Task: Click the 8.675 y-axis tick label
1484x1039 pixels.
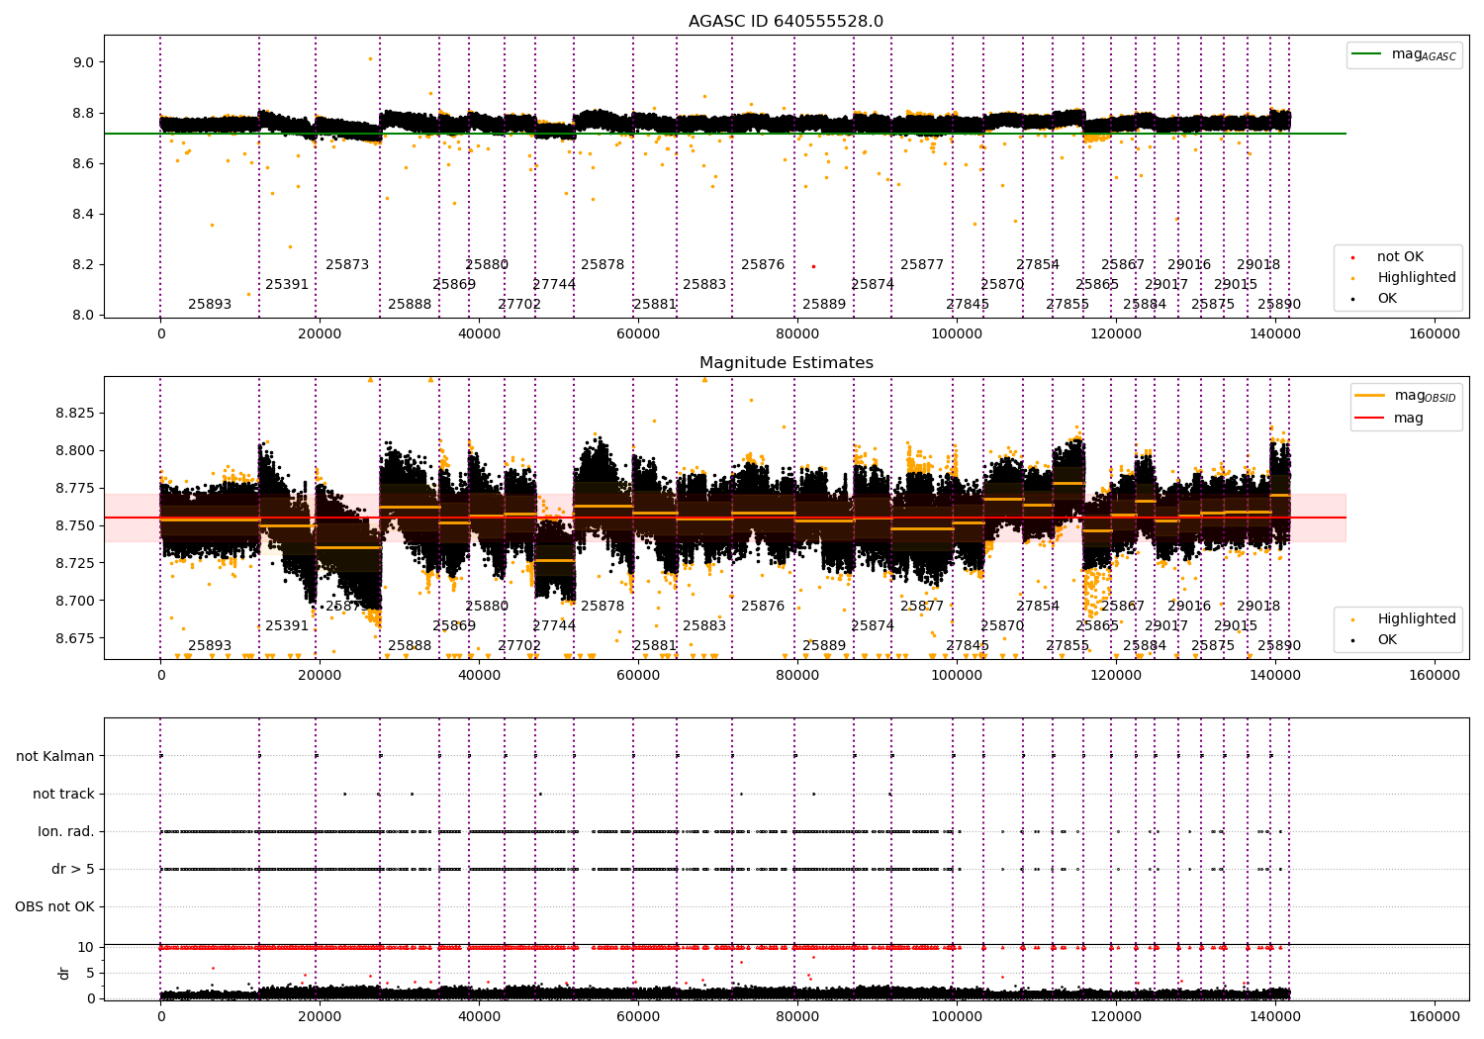Action: (x=76, y=638)
